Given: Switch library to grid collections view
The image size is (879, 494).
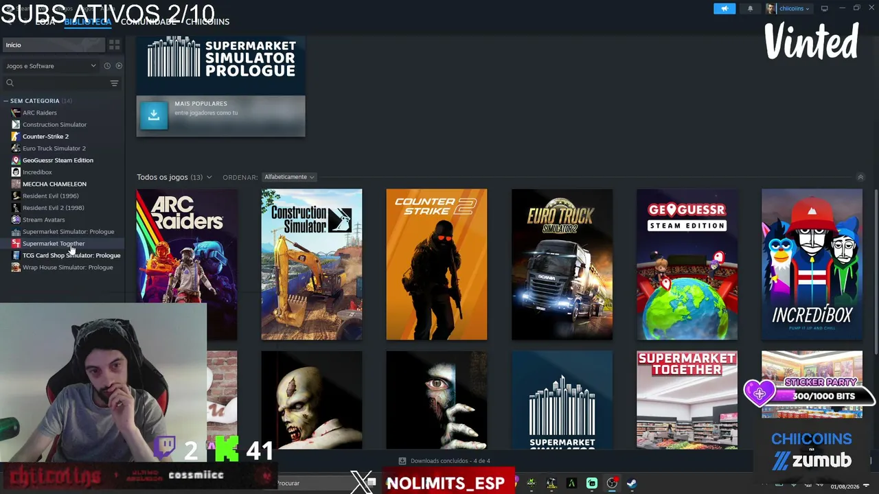Looking at the screenshot, I should pos(115,45).
